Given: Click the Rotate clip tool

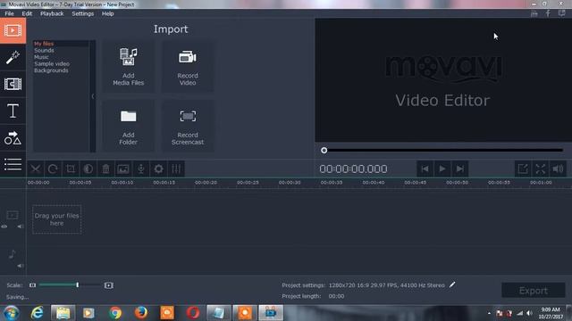Looking at the screenshot, I should (53, 169).
